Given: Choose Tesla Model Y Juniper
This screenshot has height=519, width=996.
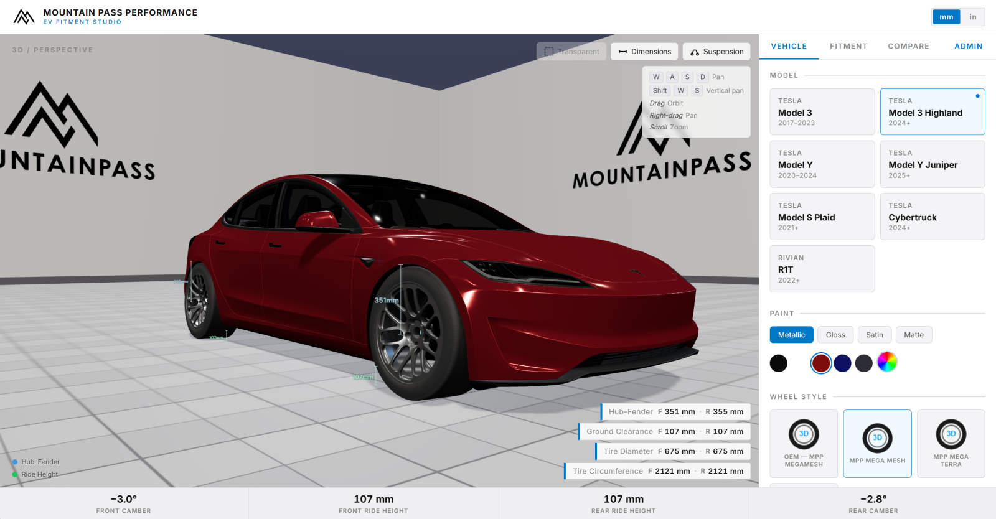Looking at the screenshot, I should point(933,164).
